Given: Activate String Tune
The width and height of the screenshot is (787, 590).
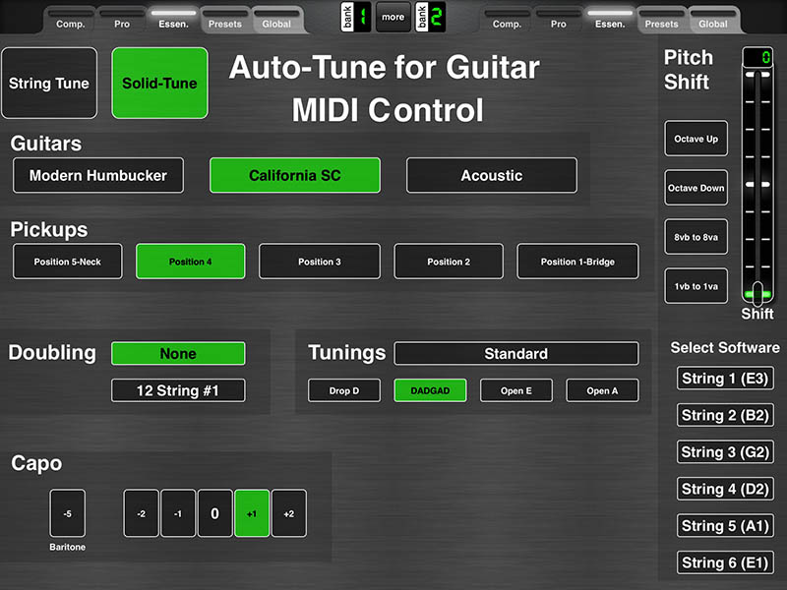Looking at the screenshot, I should coord(49,84).
